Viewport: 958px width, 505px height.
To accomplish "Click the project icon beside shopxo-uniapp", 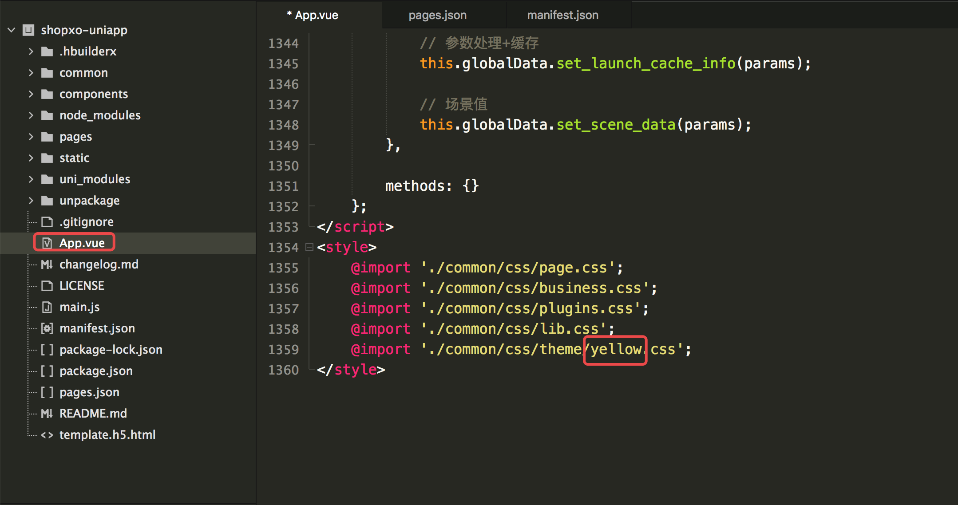I will pos(28,30).
